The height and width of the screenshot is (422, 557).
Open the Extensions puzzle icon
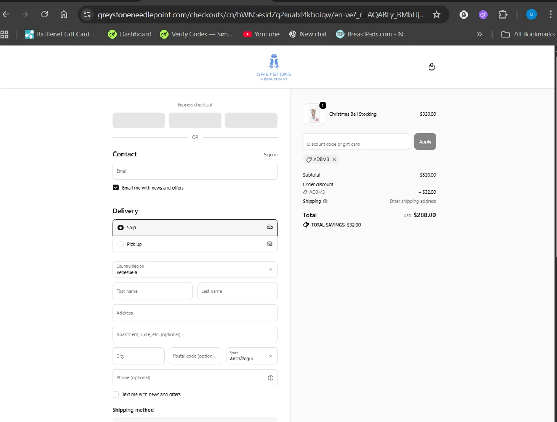pyautogui.click(x=503, y=14)
